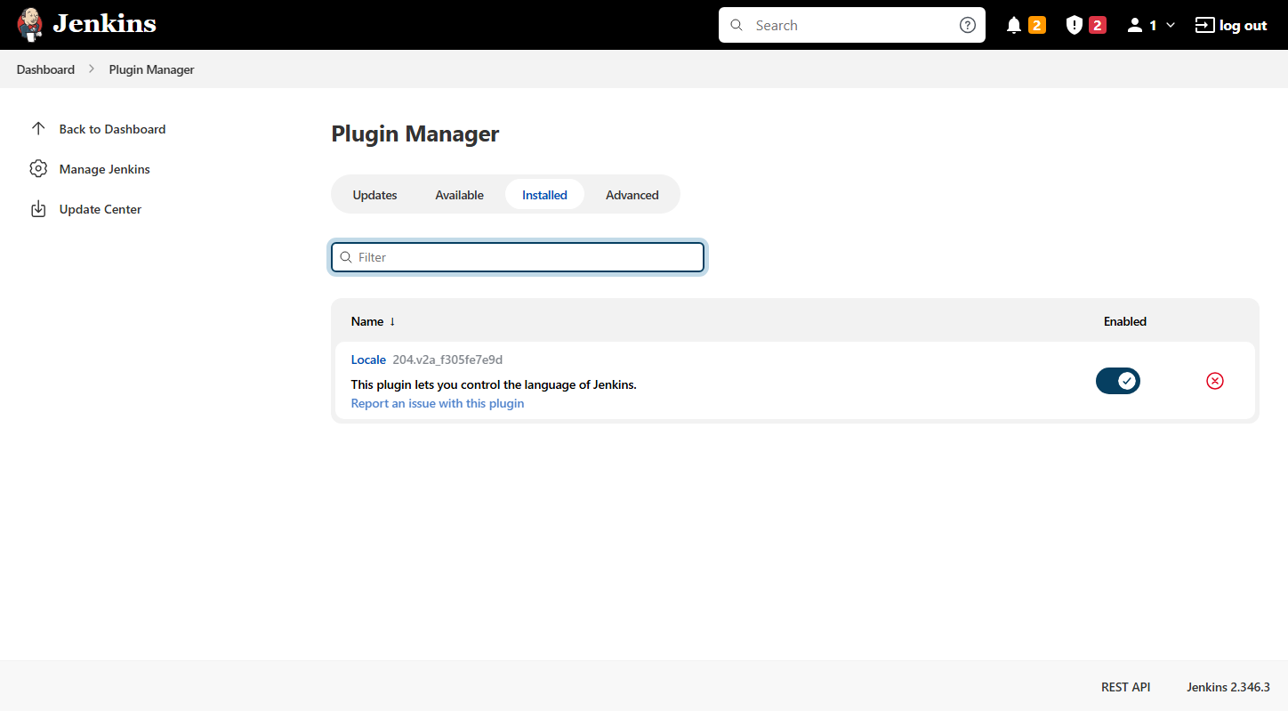Open the bell notifications icon
This screenshot has height=711, width=1288.
1014,25
